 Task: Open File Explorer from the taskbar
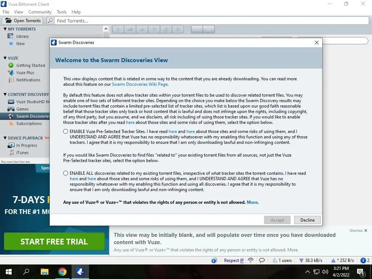click(44, 272)
